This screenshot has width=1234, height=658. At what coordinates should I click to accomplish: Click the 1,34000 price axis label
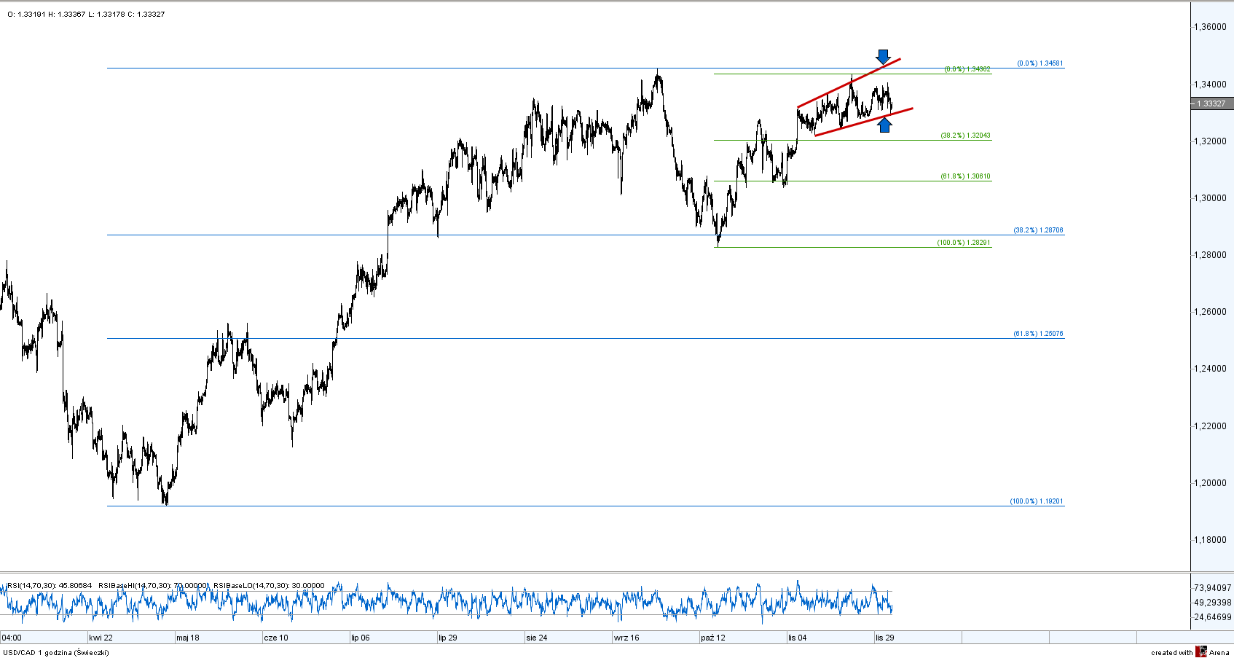(1211, 85)
